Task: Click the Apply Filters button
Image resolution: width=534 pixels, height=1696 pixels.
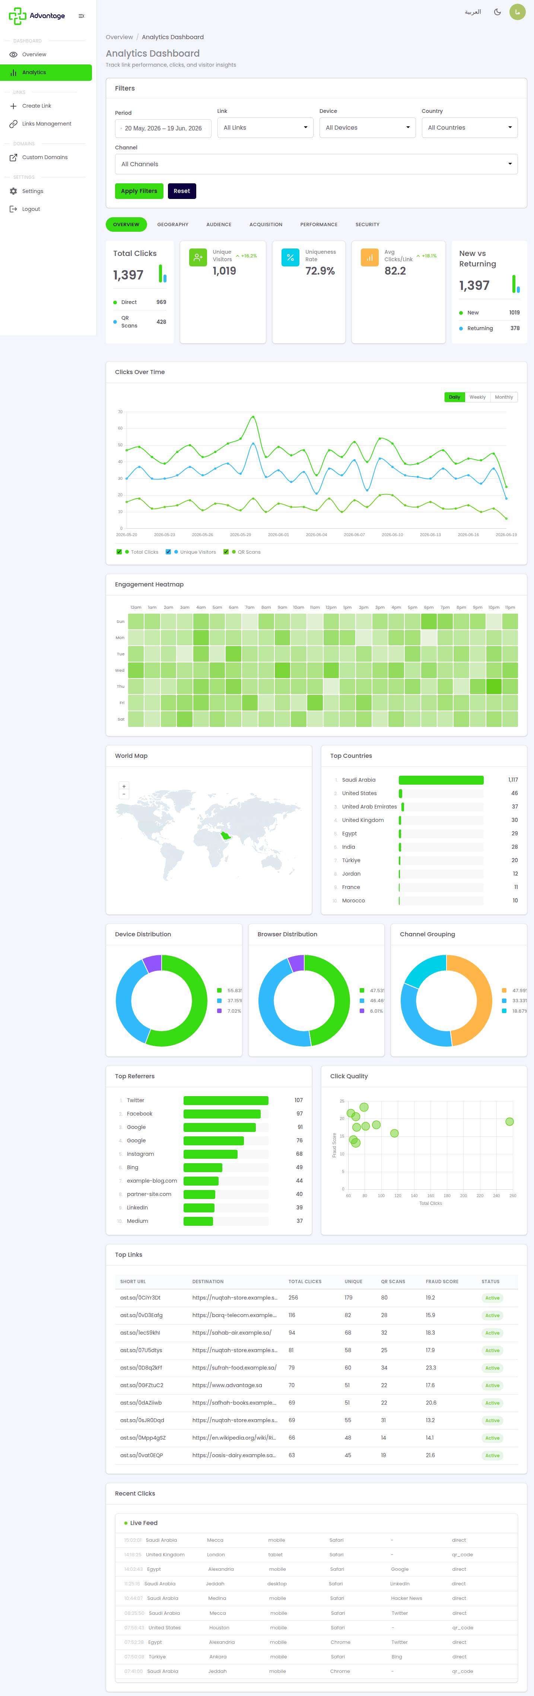Action: tap(139, 191)
